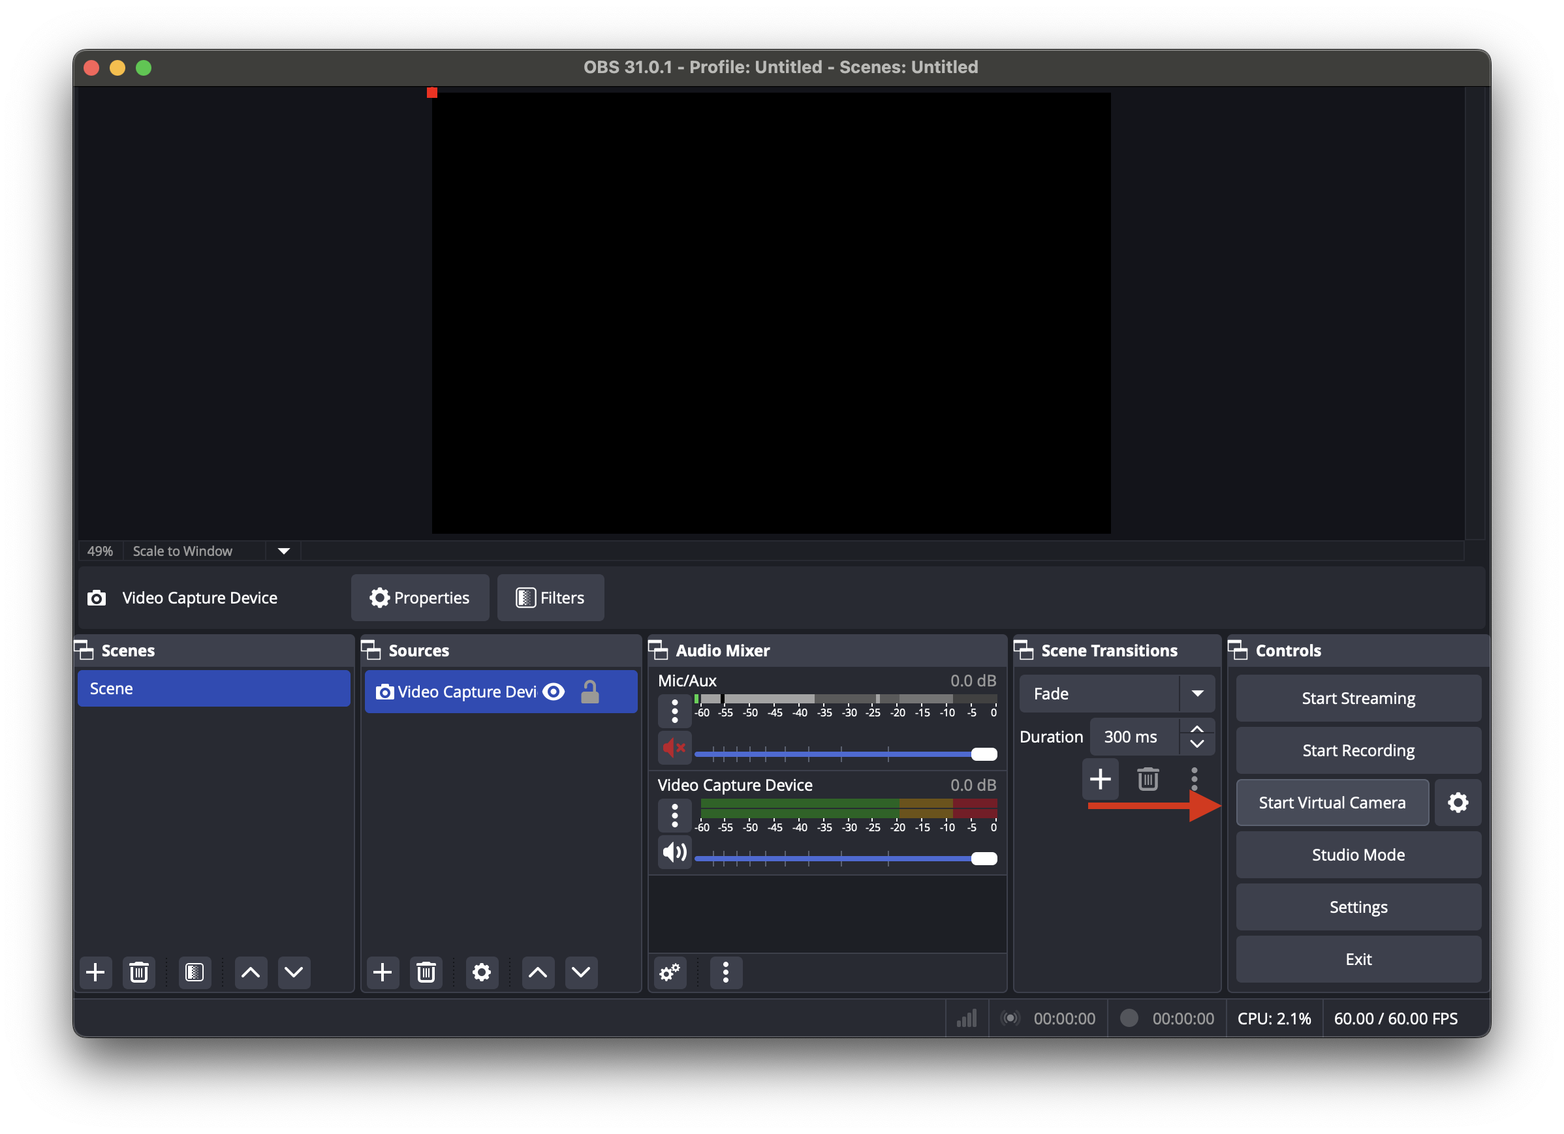Remove selected scene with trash icon
This screenshot has width=1564, height=1134.
pos(138,973)
